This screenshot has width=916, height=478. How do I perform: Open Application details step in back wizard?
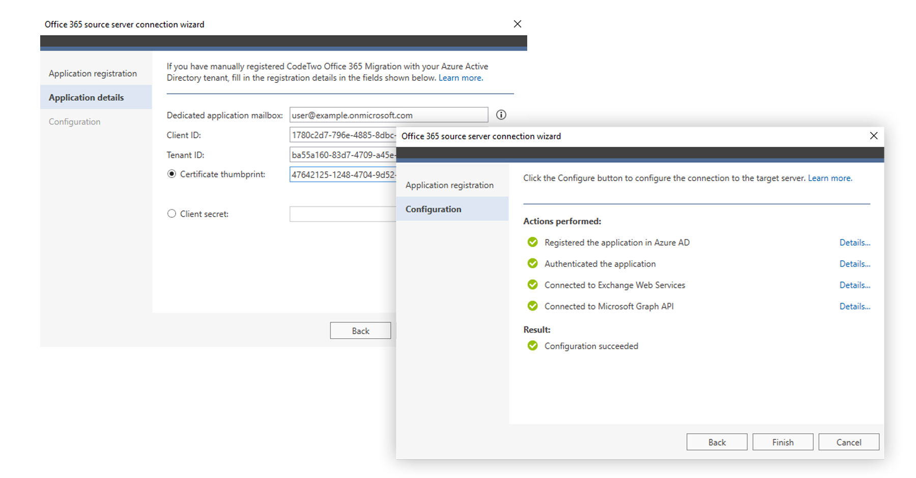click(96, 97)
